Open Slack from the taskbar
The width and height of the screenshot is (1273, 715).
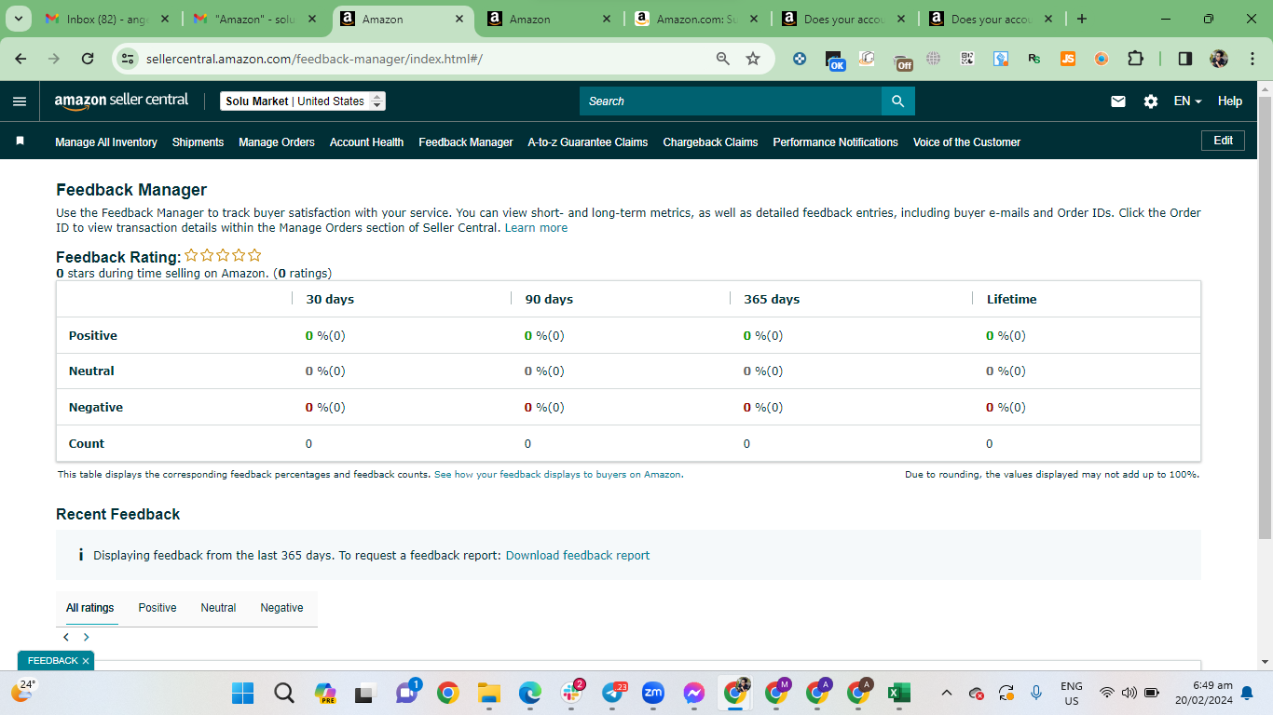(571, 693)
